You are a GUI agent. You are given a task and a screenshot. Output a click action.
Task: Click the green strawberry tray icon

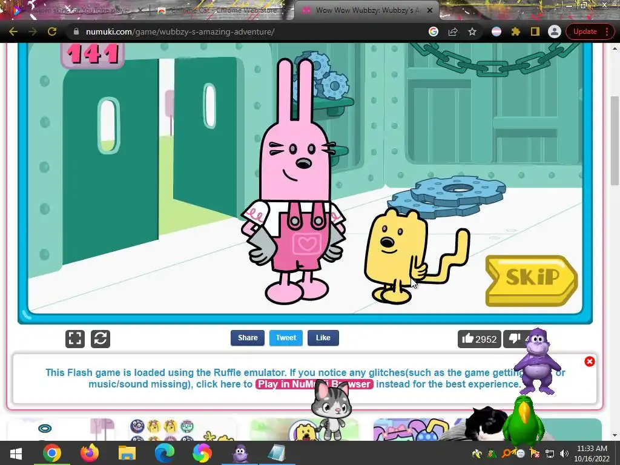pos(492,453)
